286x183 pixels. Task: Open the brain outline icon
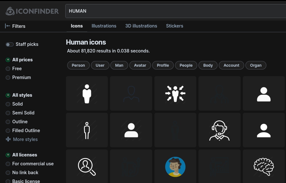click(264, 167)
